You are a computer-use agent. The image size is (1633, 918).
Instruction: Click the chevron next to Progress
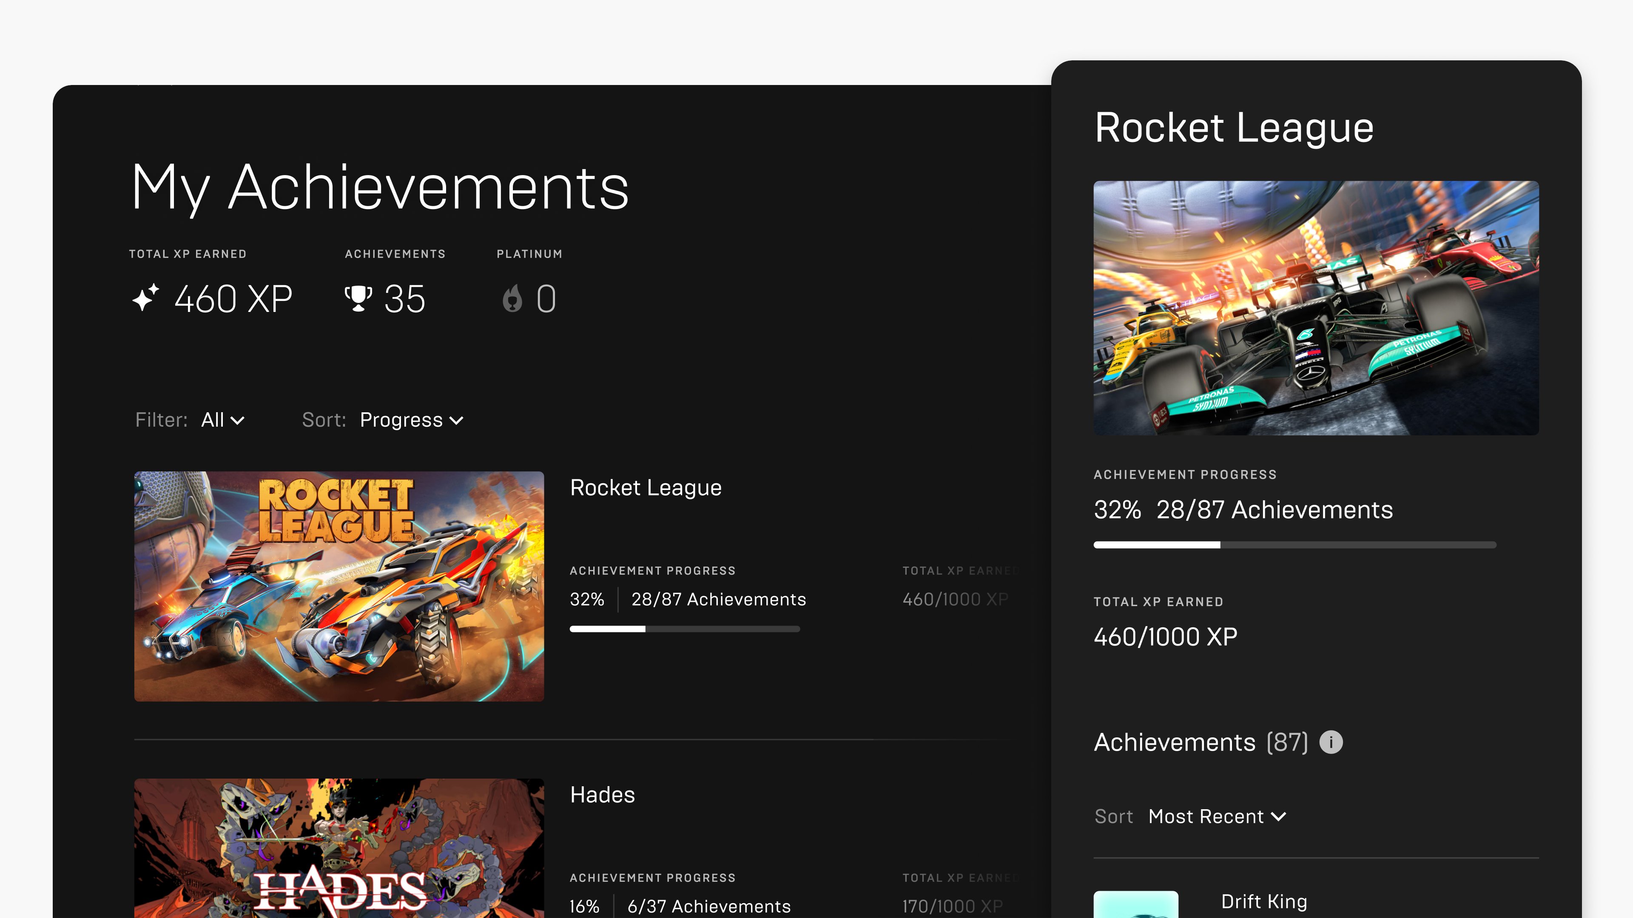point(456,421)
